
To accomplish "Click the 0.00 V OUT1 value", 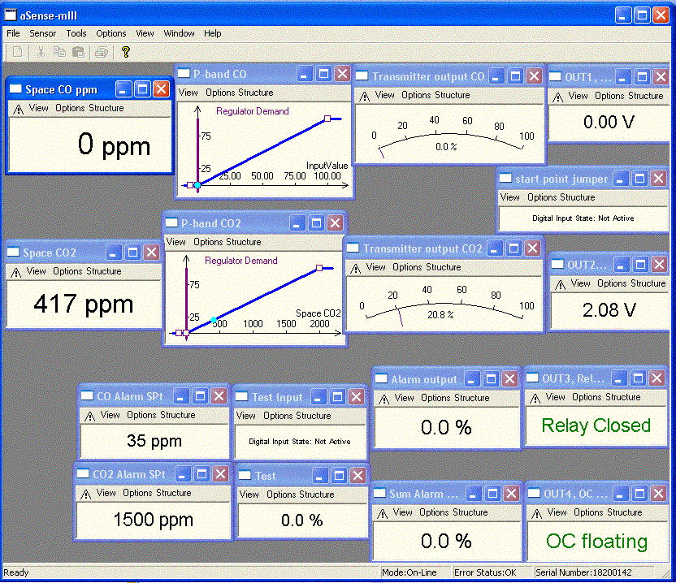I will tap(609, 122).
